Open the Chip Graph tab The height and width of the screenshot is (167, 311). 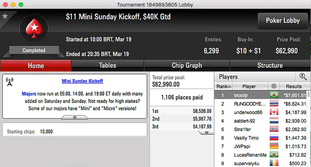coord(187,65)
